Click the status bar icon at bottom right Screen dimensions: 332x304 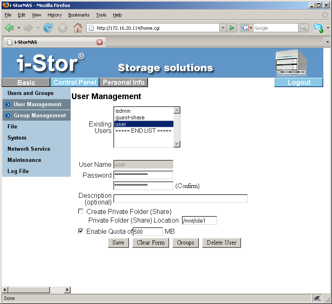[317, 298]
